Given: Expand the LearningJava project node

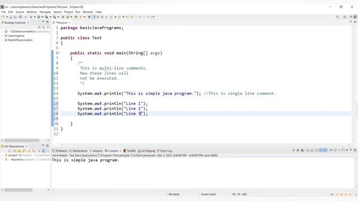Looking at the screenshot, I should point(2,36).
